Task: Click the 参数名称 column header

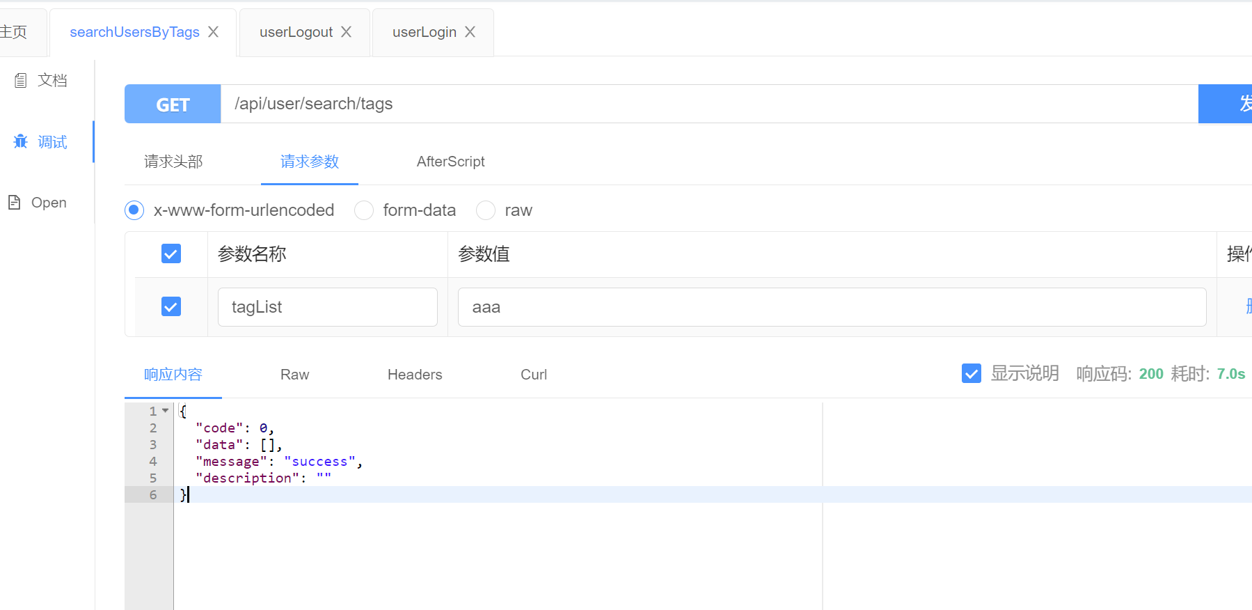Action: point(252,254)
